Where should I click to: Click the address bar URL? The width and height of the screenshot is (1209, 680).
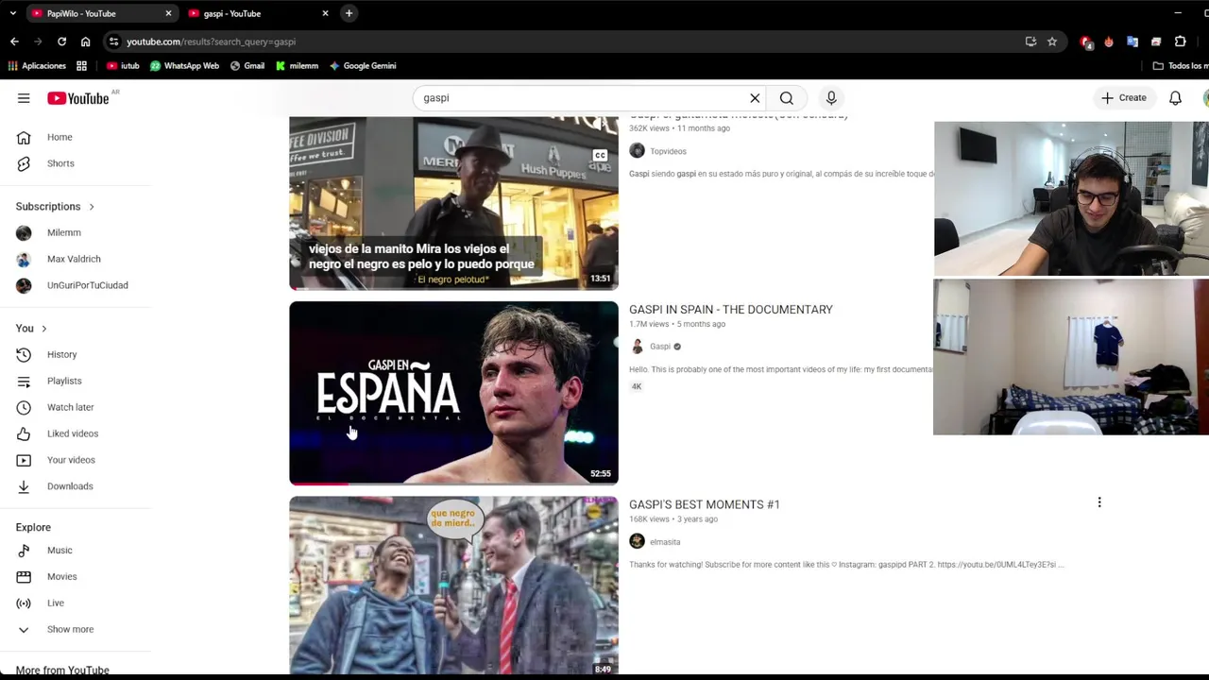pos(211,42)
